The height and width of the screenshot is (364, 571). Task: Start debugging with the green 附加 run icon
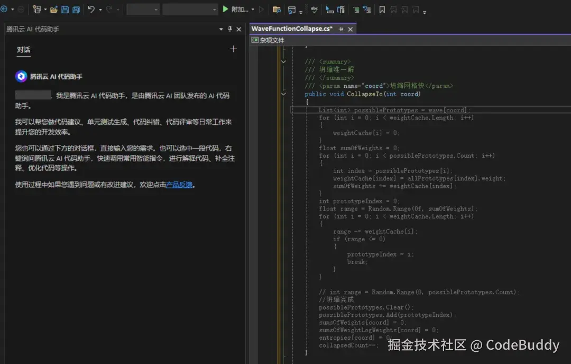226,9
